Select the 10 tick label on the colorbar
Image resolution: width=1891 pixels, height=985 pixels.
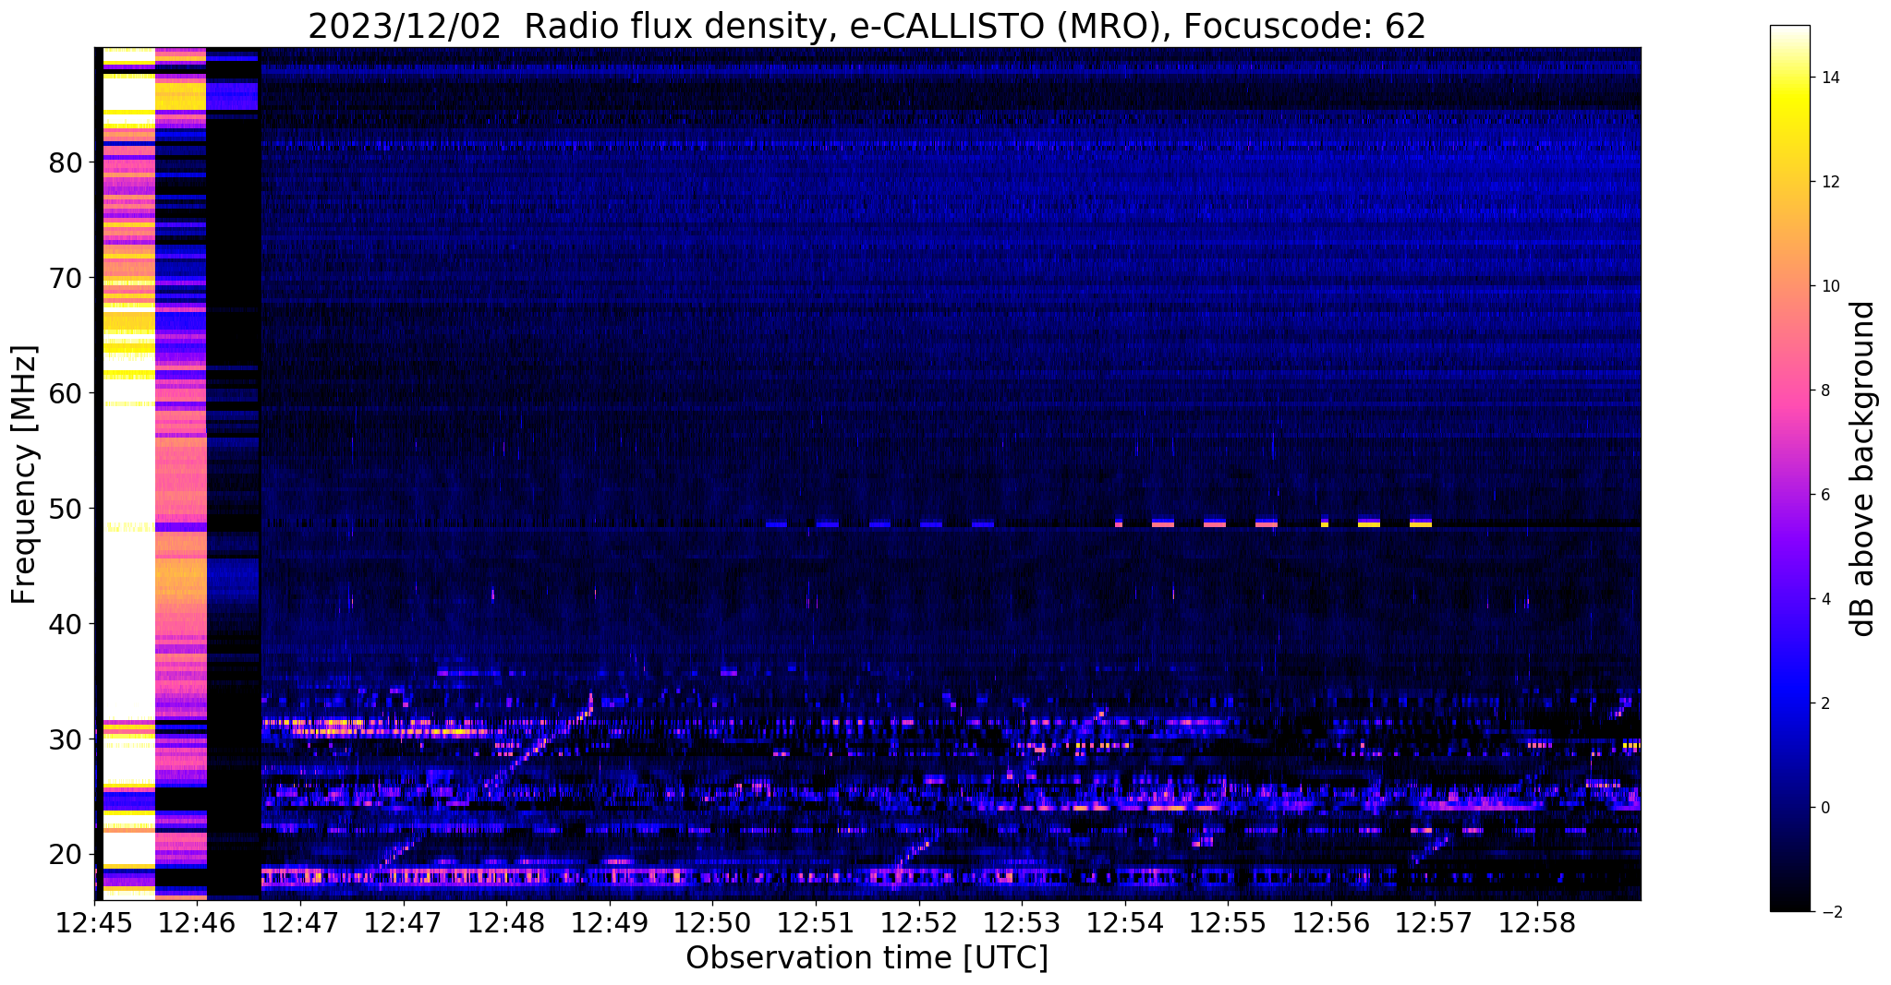pos(1829,286)
